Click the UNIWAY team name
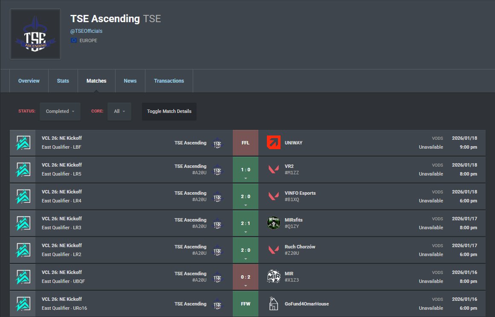The width and height of the screenshot is (495, 317). click(294, 143)
